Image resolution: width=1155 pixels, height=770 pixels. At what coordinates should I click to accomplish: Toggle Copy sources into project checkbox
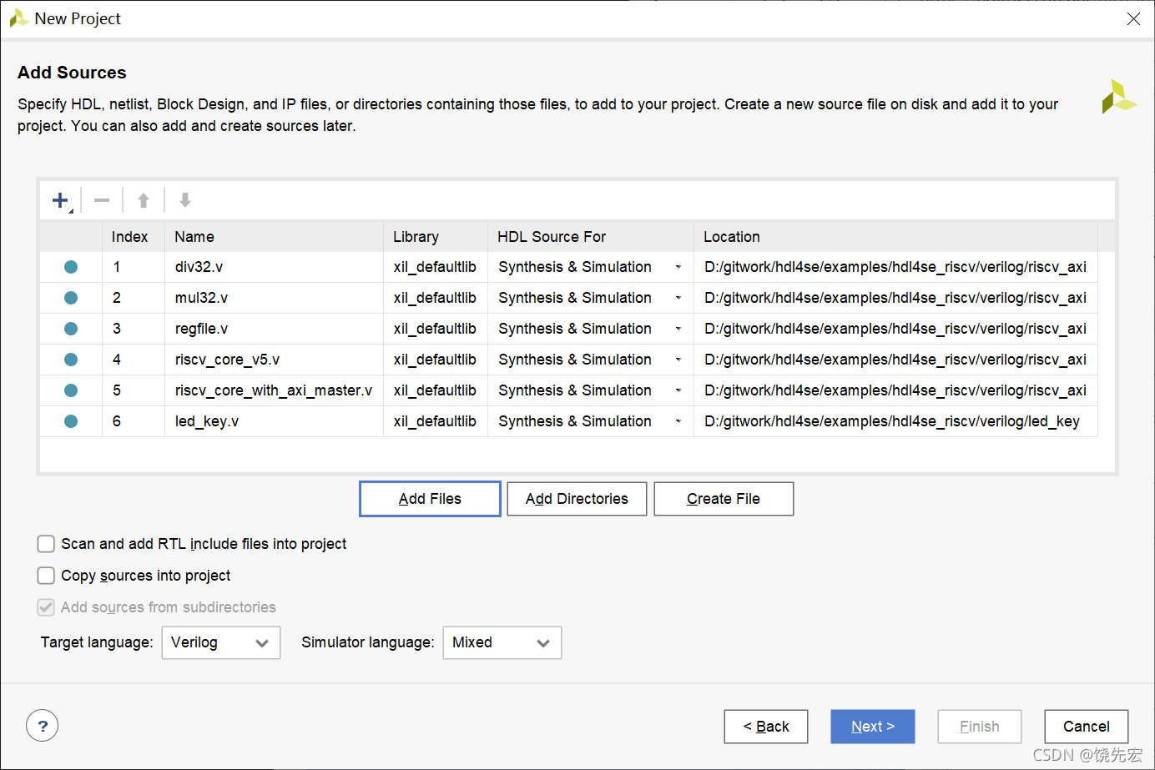pos(47,576)
